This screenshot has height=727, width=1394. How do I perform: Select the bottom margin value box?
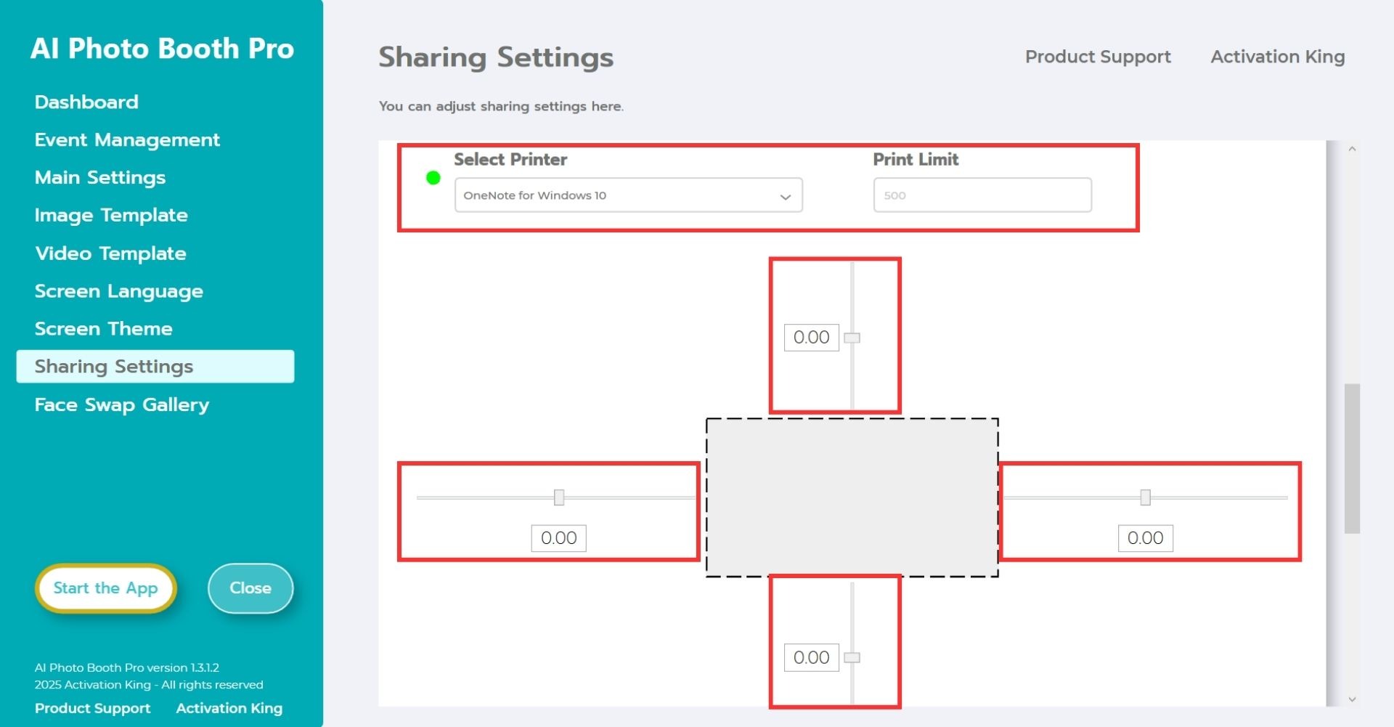pos(811,657)
